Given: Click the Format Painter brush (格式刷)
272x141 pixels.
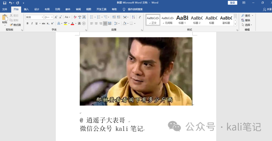Looking at the screenshot, I should coord(15,25).
